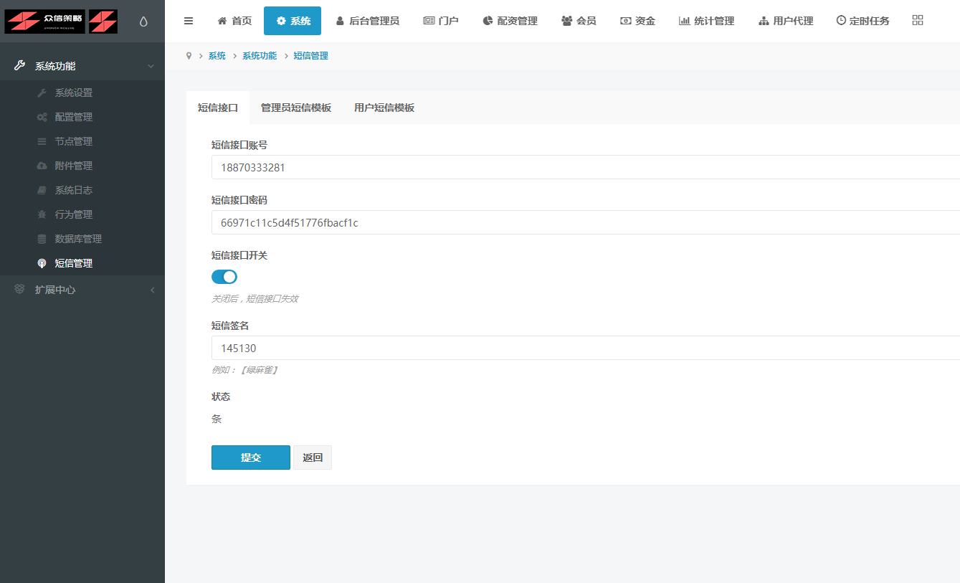The width and height of the screenshot is (960, 583).
Task: Click the 众信策略 logo image
Action: 61,22
